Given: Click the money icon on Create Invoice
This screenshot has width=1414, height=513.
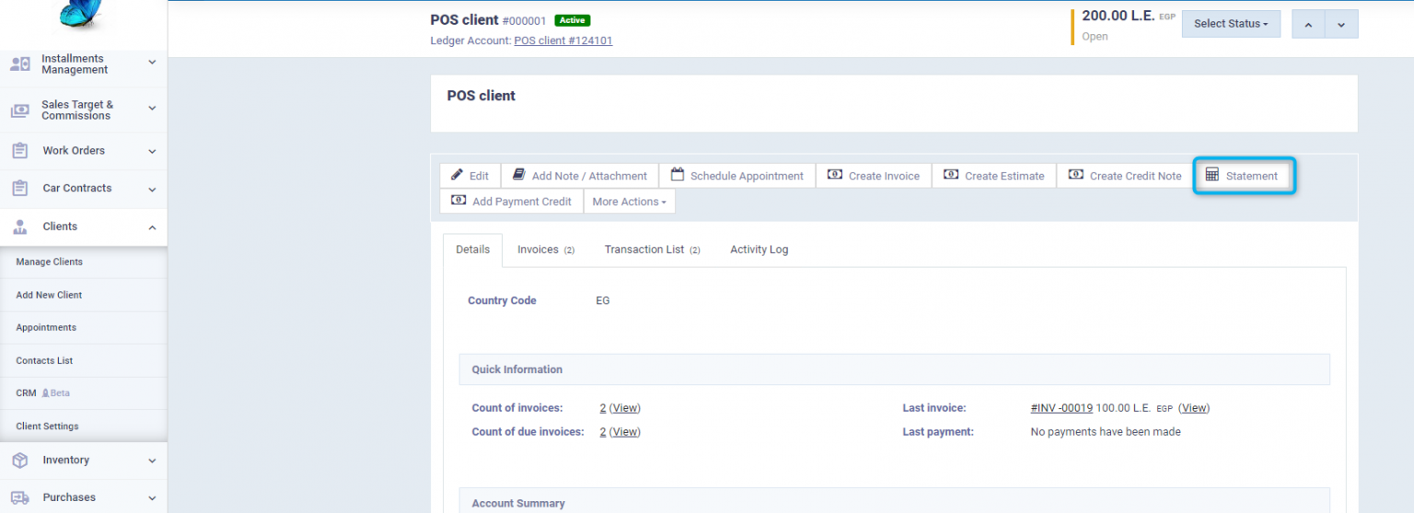Looking at the screenshot, I should tap(835, 175).
